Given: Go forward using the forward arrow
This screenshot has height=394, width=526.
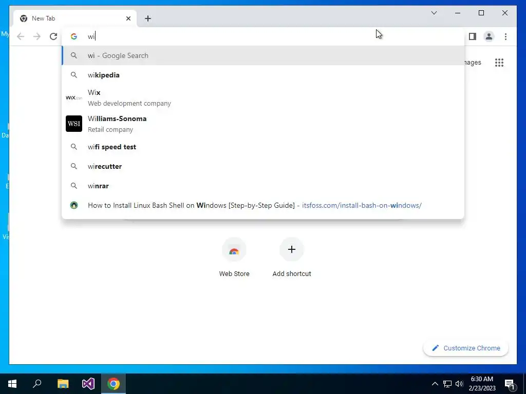Looking at the screenshot, I should click(37, 36).
